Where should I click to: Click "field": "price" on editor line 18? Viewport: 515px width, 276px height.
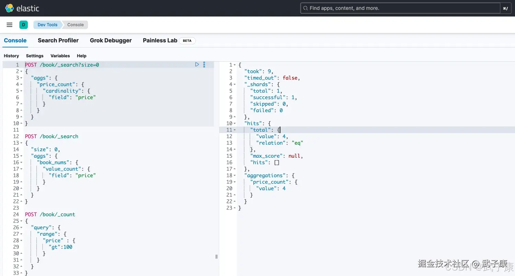(x=72, y=176)
